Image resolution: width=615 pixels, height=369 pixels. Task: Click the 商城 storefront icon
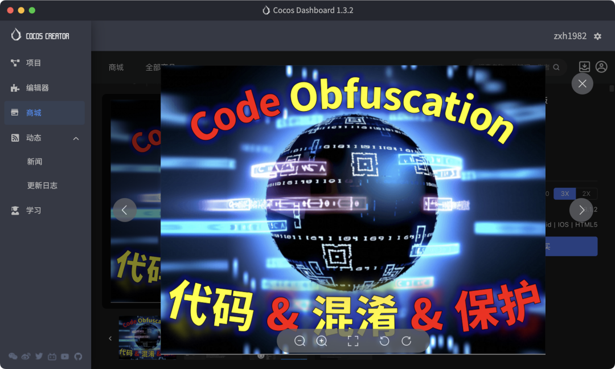pos(15,113)
